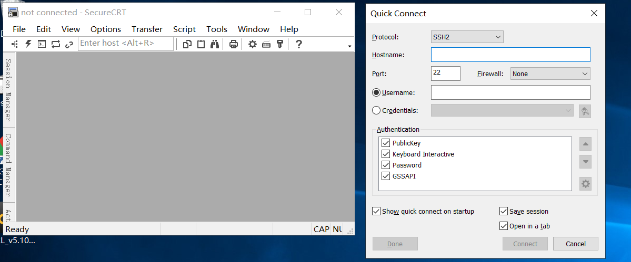Open authentication Properties gear button

click(586, 184)
